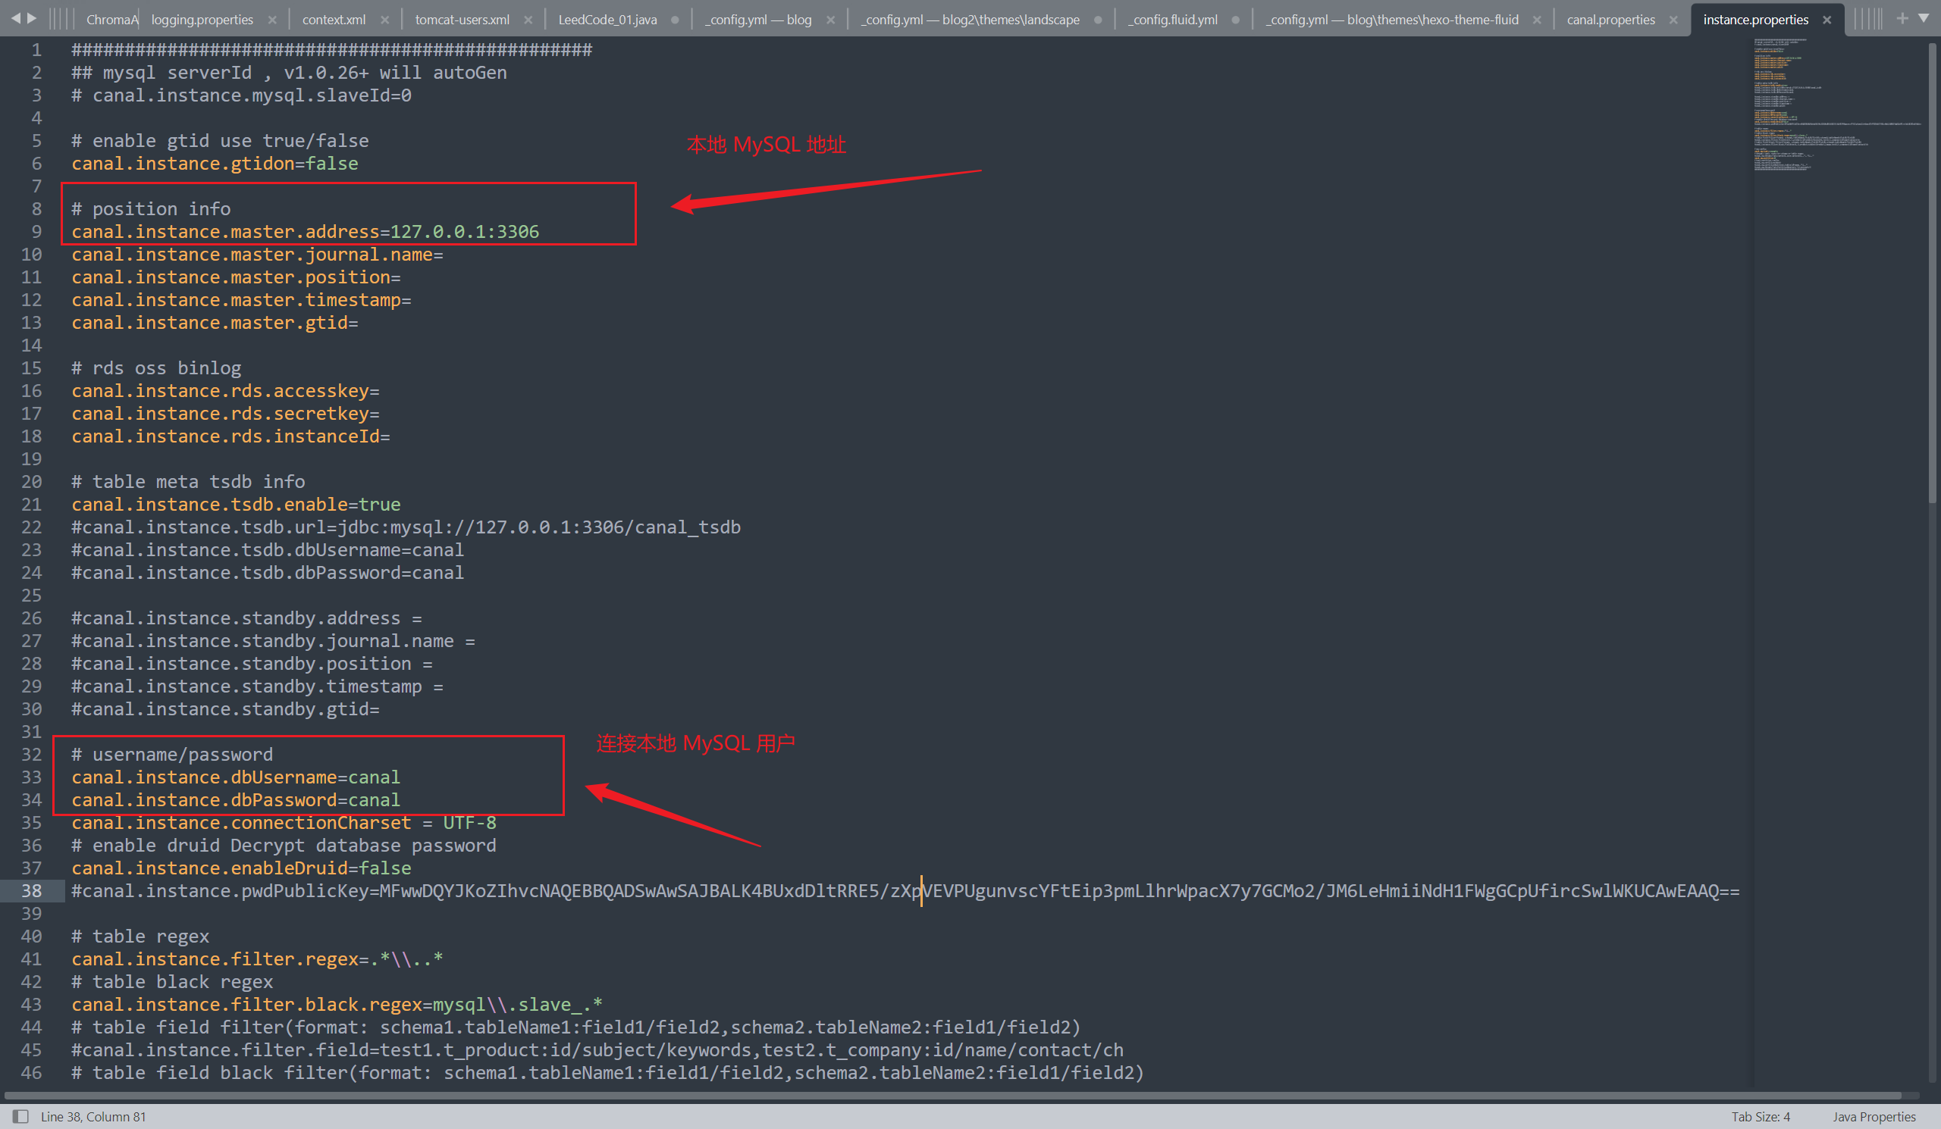Click the '# canal.instance.mysql.slaveId=0' line
The image size is (1941, 1129).
pyautogui.click(x=241, y=95)
